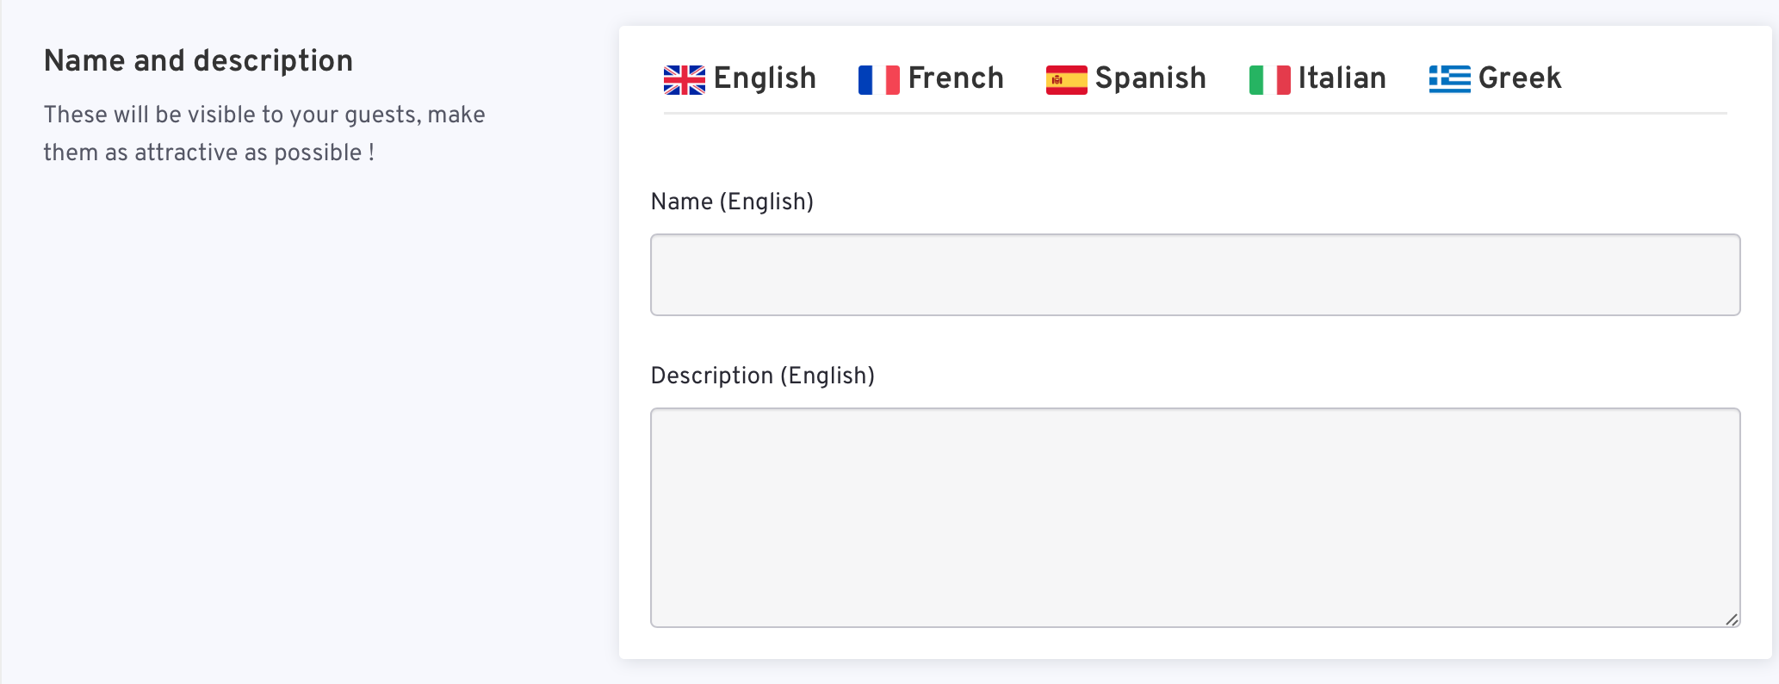This screenshot has height=684, width=1779.
Task: Click the United Kingdom flag icon
Action: (x=685, y=80)
